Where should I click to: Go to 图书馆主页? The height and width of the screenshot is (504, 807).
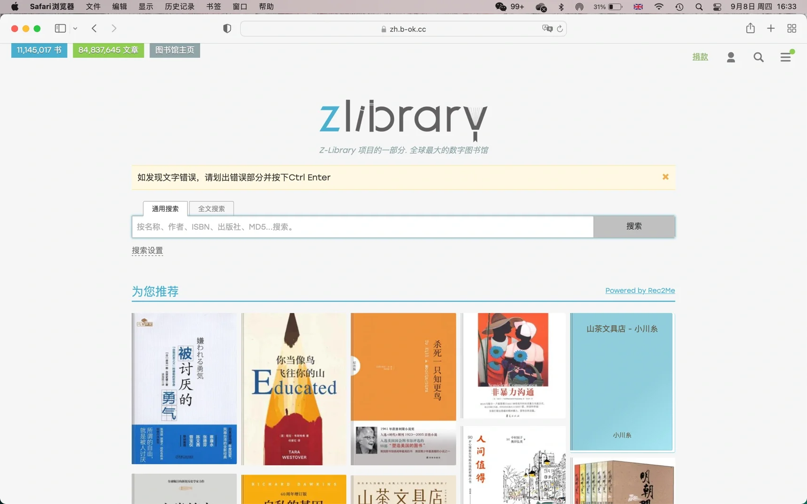175,50
